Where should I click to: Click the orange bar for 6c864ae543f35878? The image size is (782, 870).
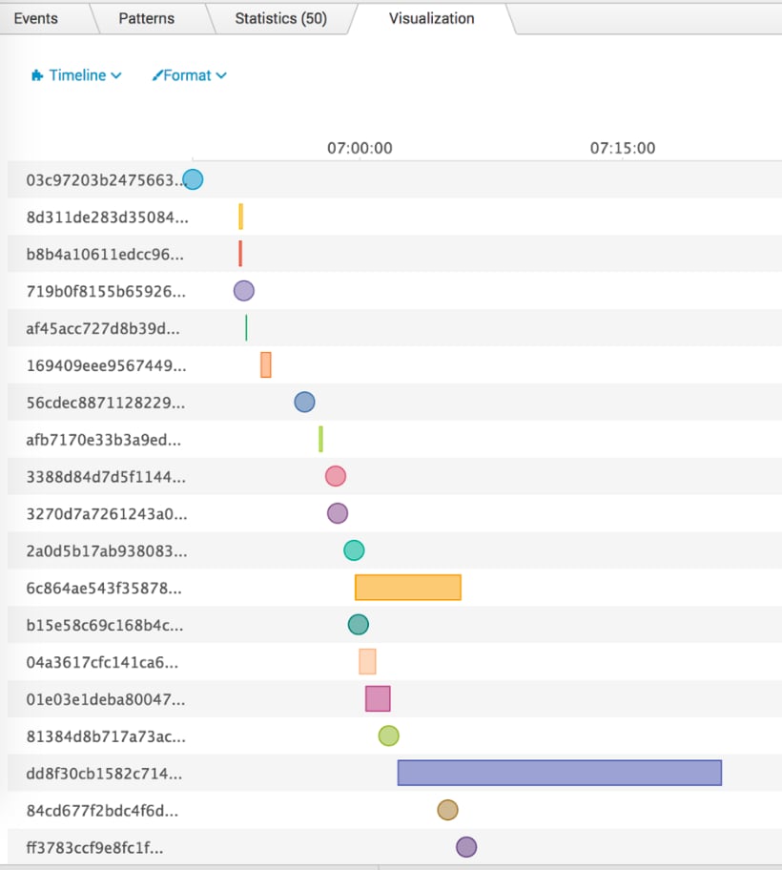408,588
